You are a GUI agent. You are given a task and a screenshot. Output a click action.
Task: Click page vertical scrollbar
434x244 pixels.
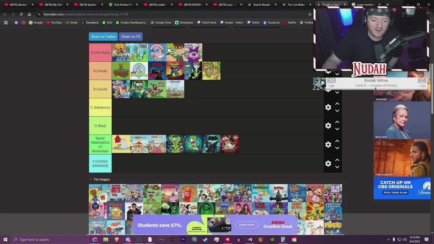pyautogui.click(x=432, y=89)
